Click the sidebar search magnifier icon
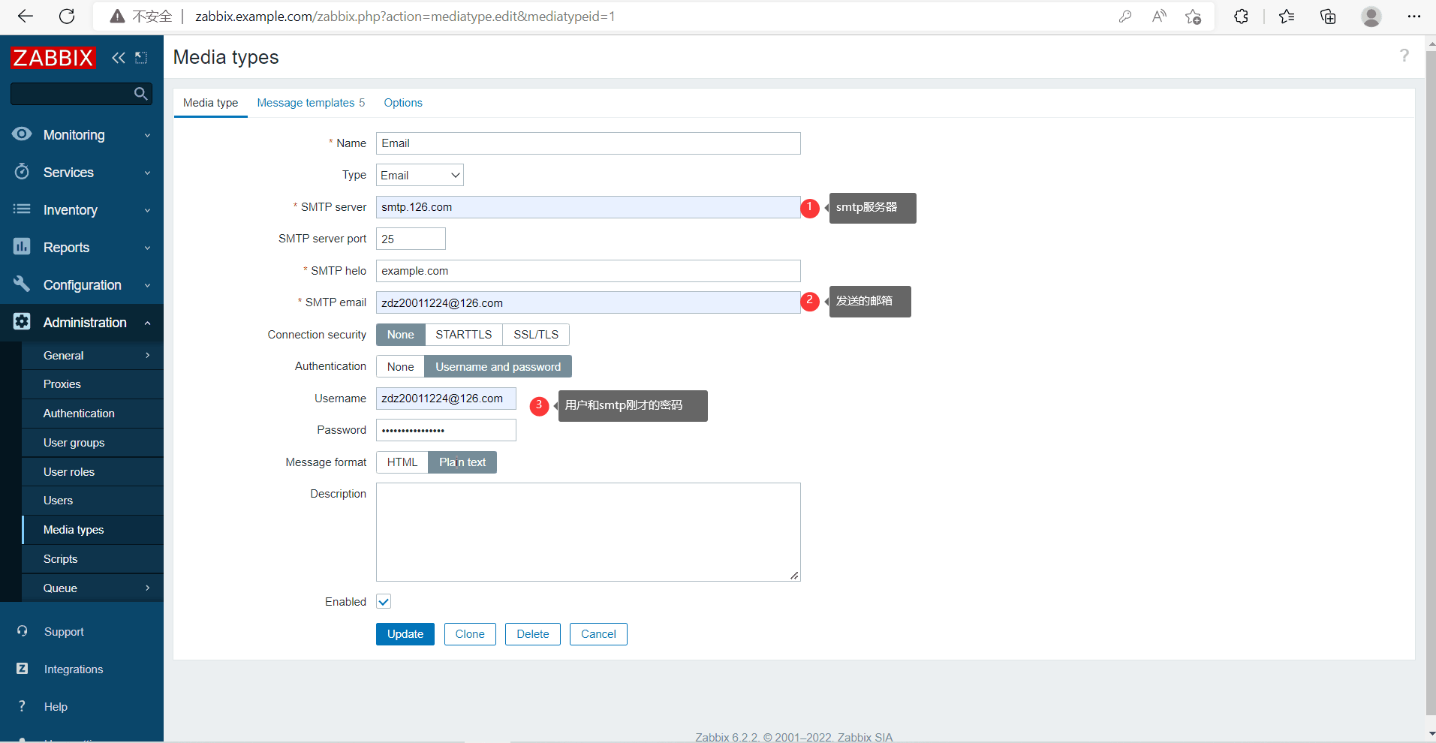This screenshot has height=743, width=1436. (x=140, y=94)
